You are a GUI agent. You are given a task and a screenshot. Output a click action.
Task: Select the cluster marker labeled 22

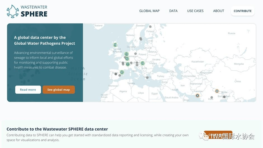click(x=142, y=63)
